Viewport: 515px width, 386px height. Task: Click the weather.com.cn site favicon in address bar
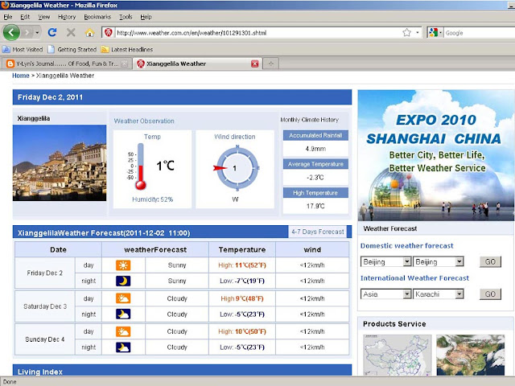pyautogui.click(x=108, y=32)
